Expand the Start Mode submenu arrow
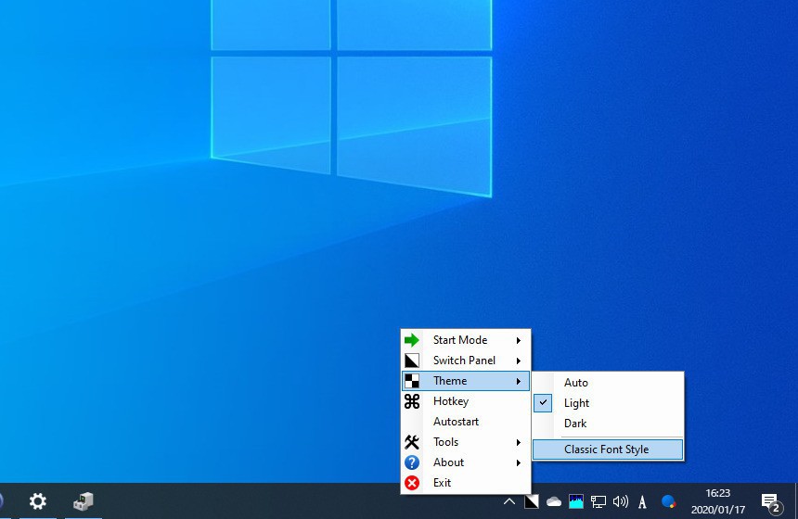Viewport: 798px width, 519px height. tap(519, 340)
